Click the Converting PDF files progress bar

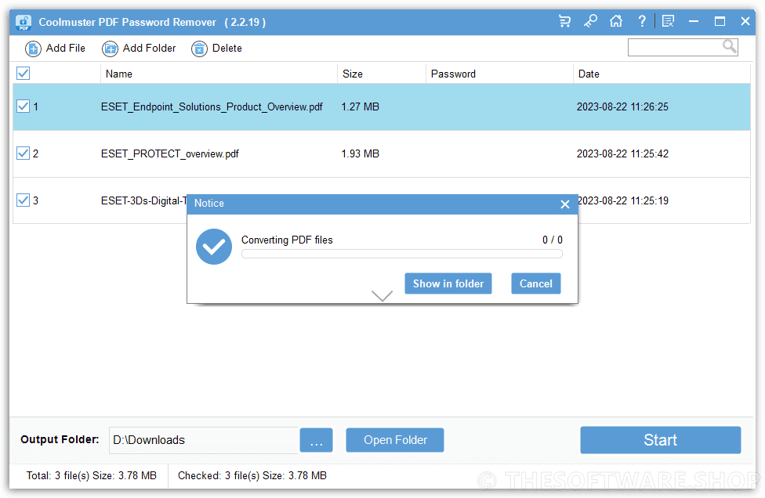[x=402, y=254]
